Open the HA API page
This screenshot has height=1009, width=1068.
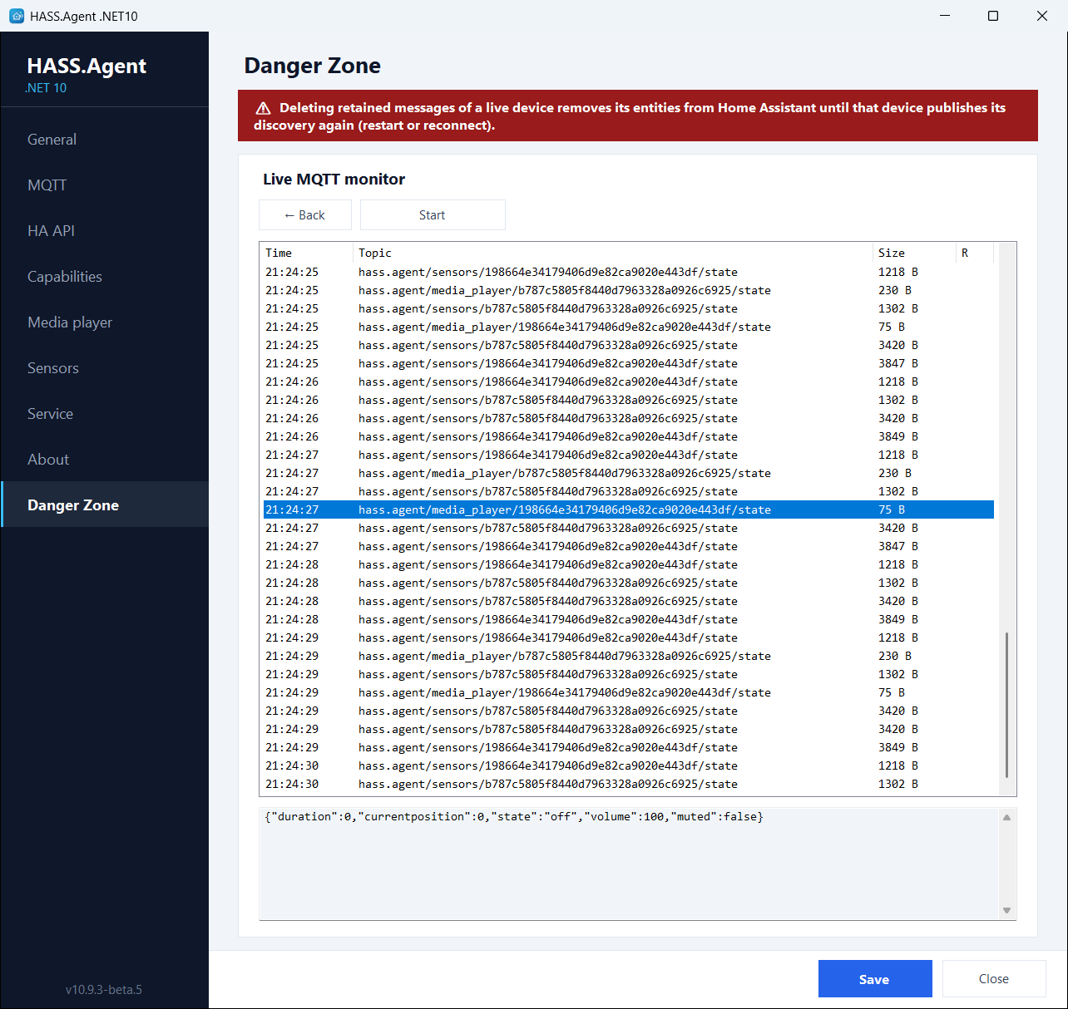[105, 231]
